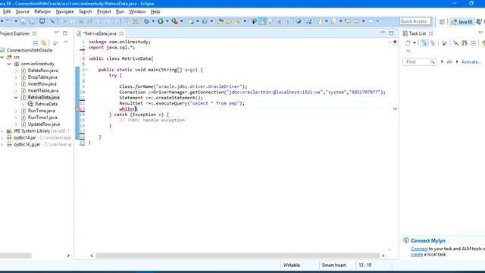This screenshot has height=273, width=485.
Task: Click the green Run button in toolbar
Action: (x=160, y=21)
